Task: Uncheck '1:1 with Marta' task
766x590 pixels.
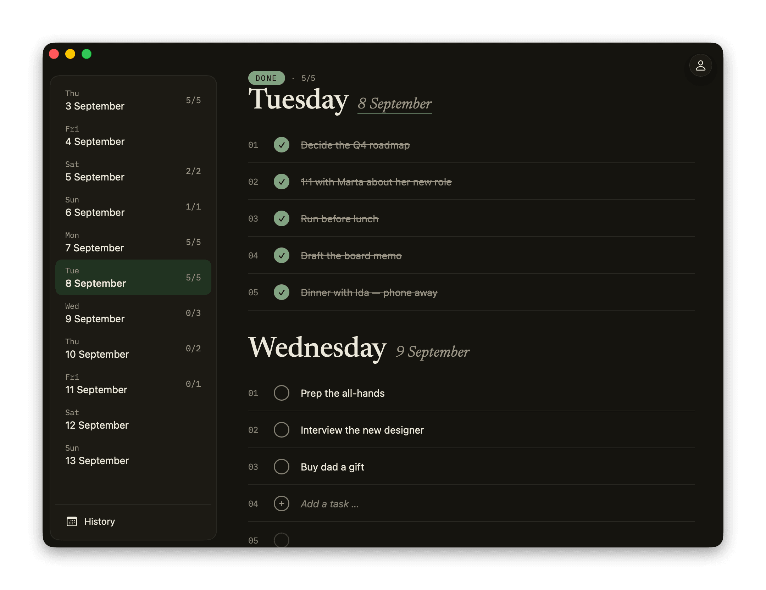Action: (281, 182)
